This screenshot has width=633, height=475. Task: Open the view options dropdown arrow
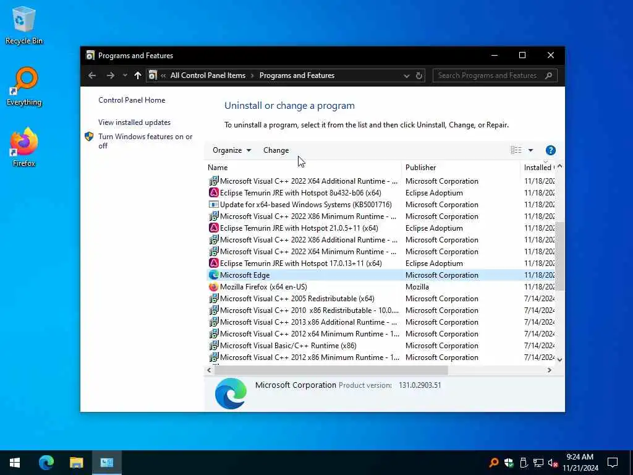click(530, 150)
